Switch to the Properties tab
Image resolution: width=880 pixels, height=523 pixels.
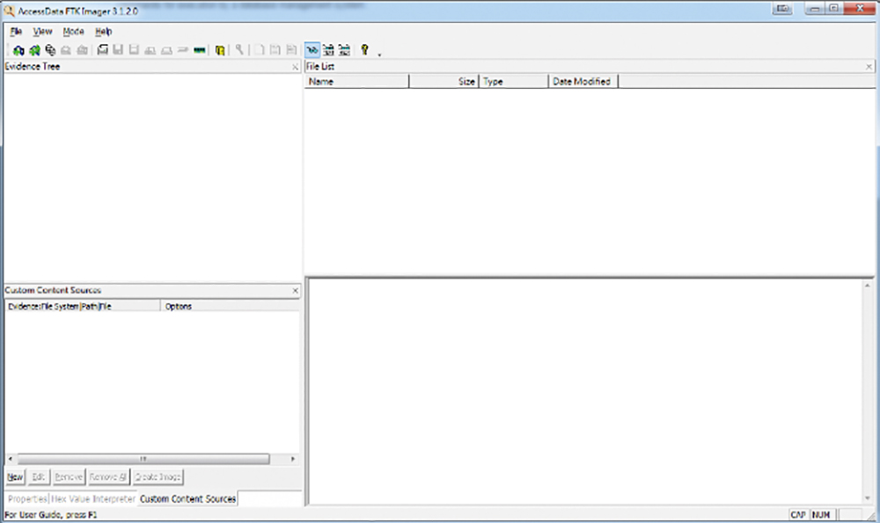(27, 499)
